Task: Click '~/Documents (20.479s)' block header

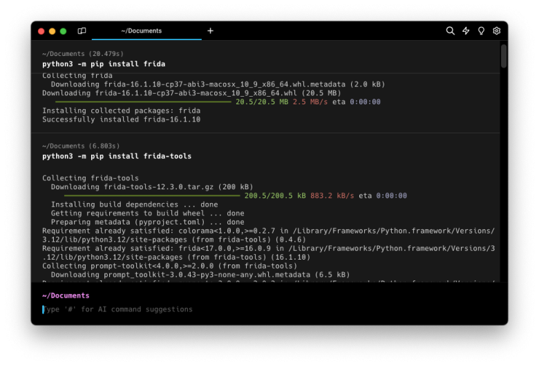Action: 83,54
